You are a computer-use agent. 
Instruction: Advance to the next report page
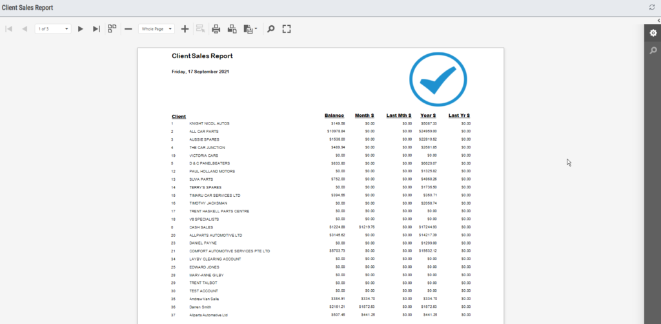(81, 29)
